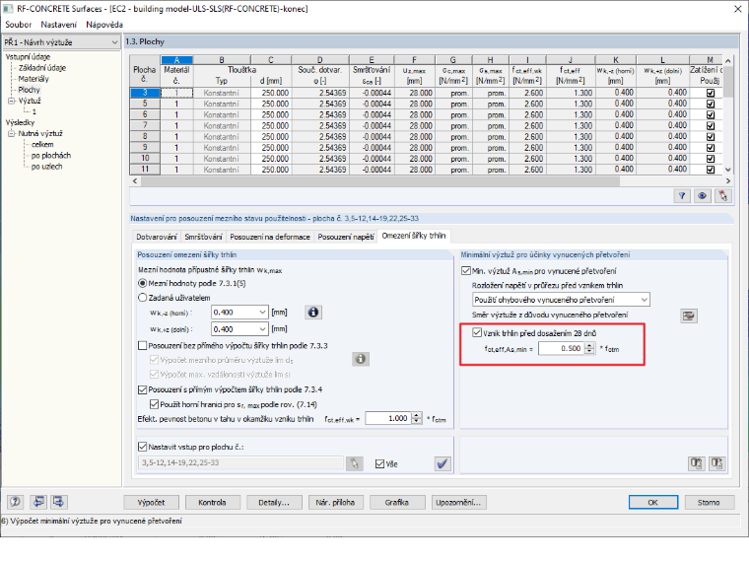Viewport: 749px width, 562px height.
Task: Click the 'Nár. příloha' button
Action: [335, 503]
